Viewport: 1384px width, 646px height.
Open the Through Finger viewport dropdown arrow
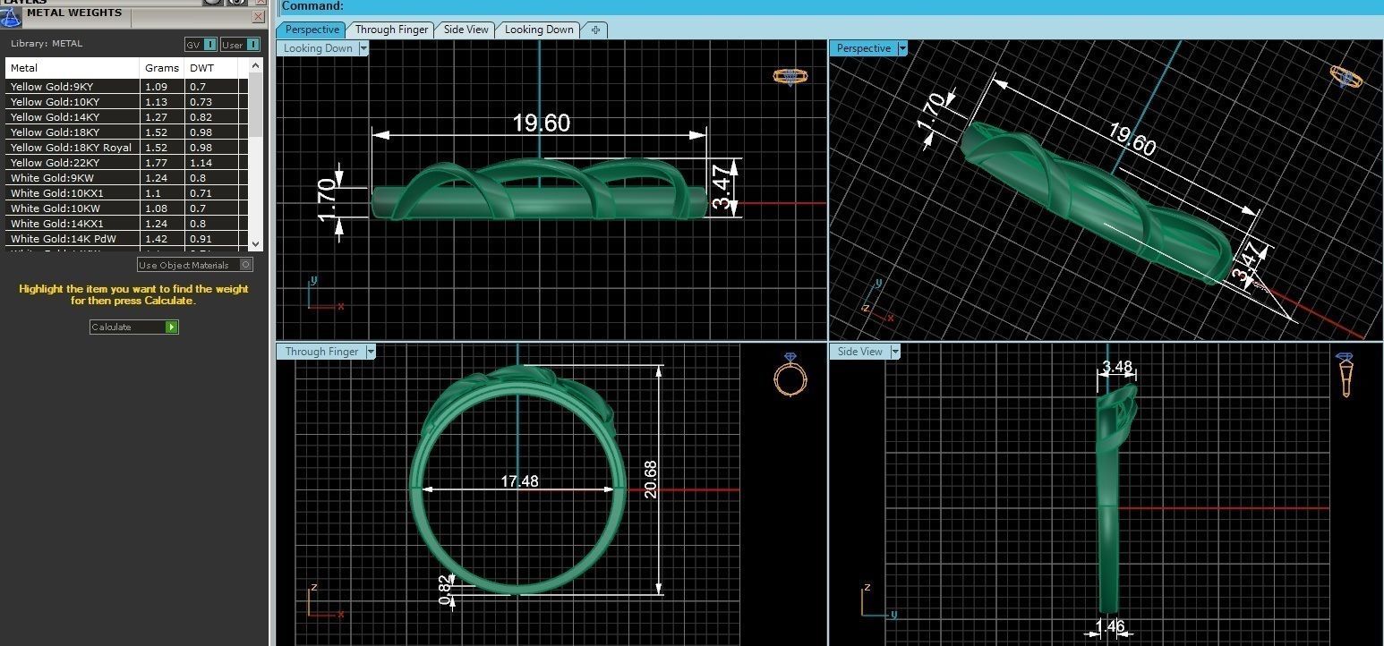click(x=370, y=352)
